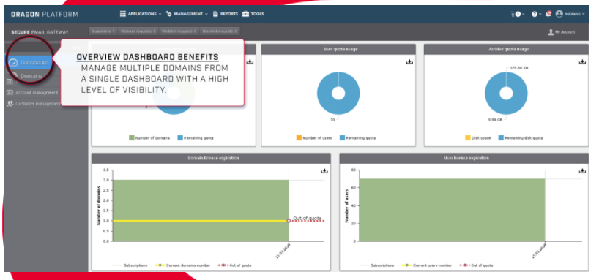Open the notifications bell

(x=548, y=14)
